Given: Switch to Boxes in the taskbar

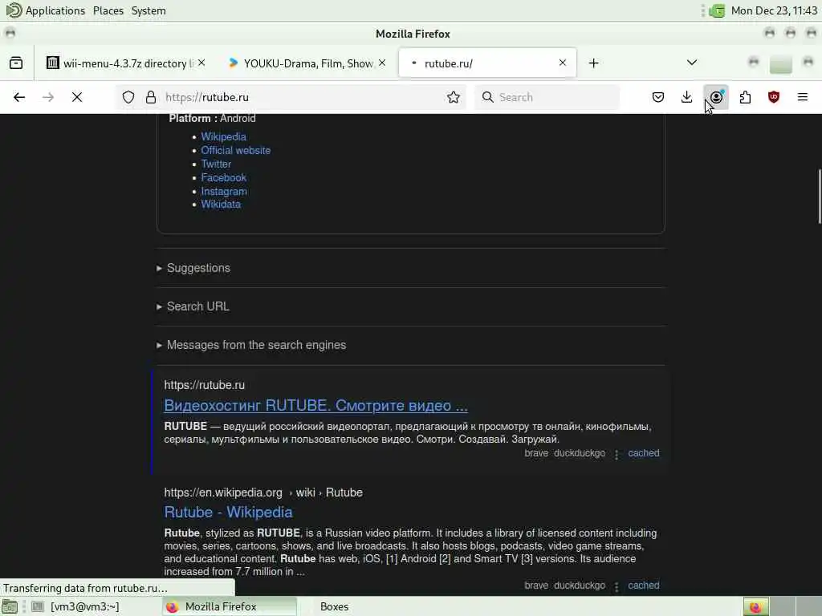Looking at the screenshot, I should point(334,606).
